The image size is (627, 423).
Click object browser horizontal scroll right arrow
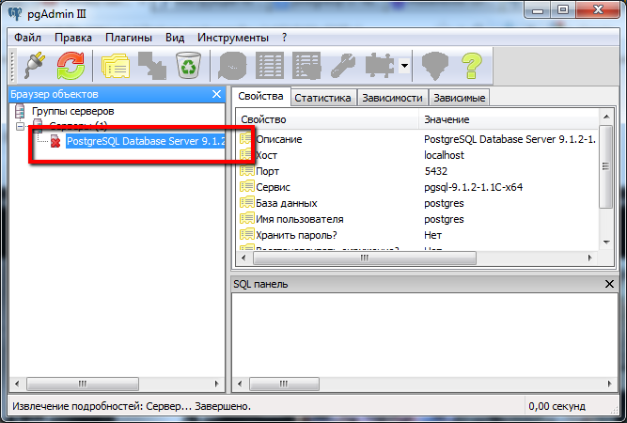tap(216, 384)
